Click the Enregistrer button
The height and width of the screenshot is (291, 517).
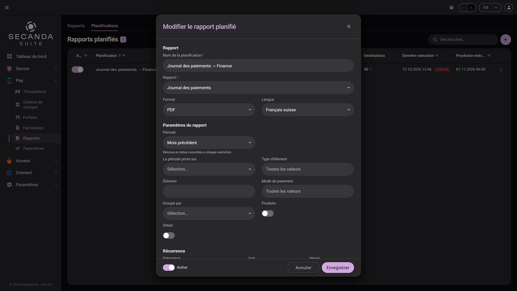point(338,268)
